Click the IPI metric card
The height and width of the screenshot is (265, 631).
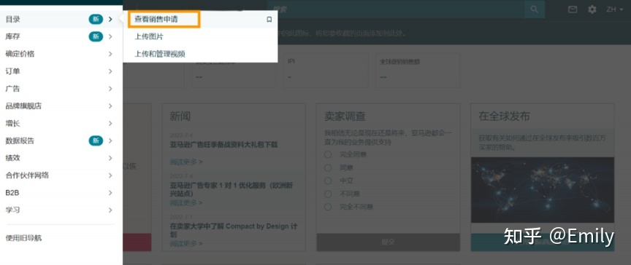point(326,70)
